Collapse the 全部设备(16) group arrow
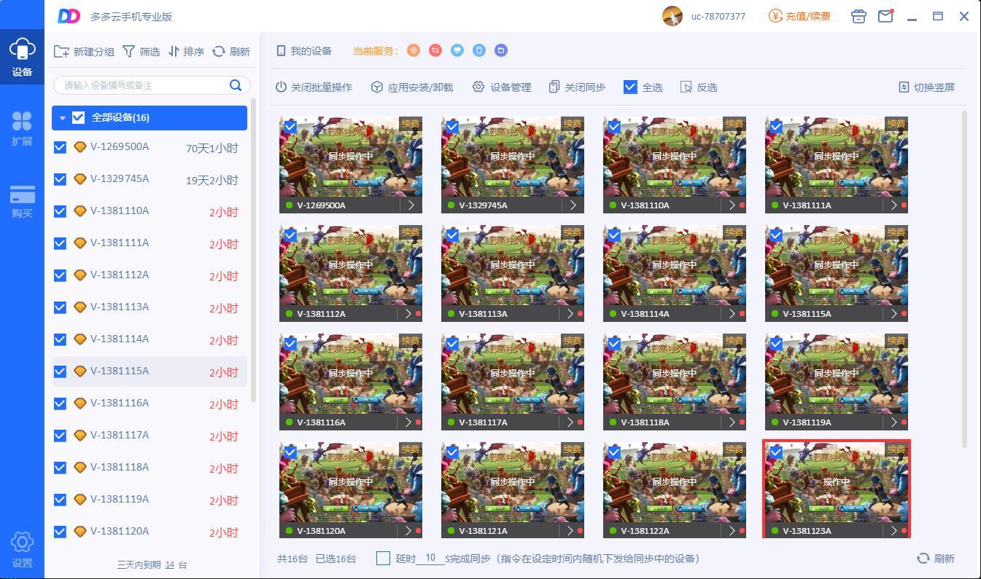The width and height of the screenshot is (981, 579). pos(63,118)
